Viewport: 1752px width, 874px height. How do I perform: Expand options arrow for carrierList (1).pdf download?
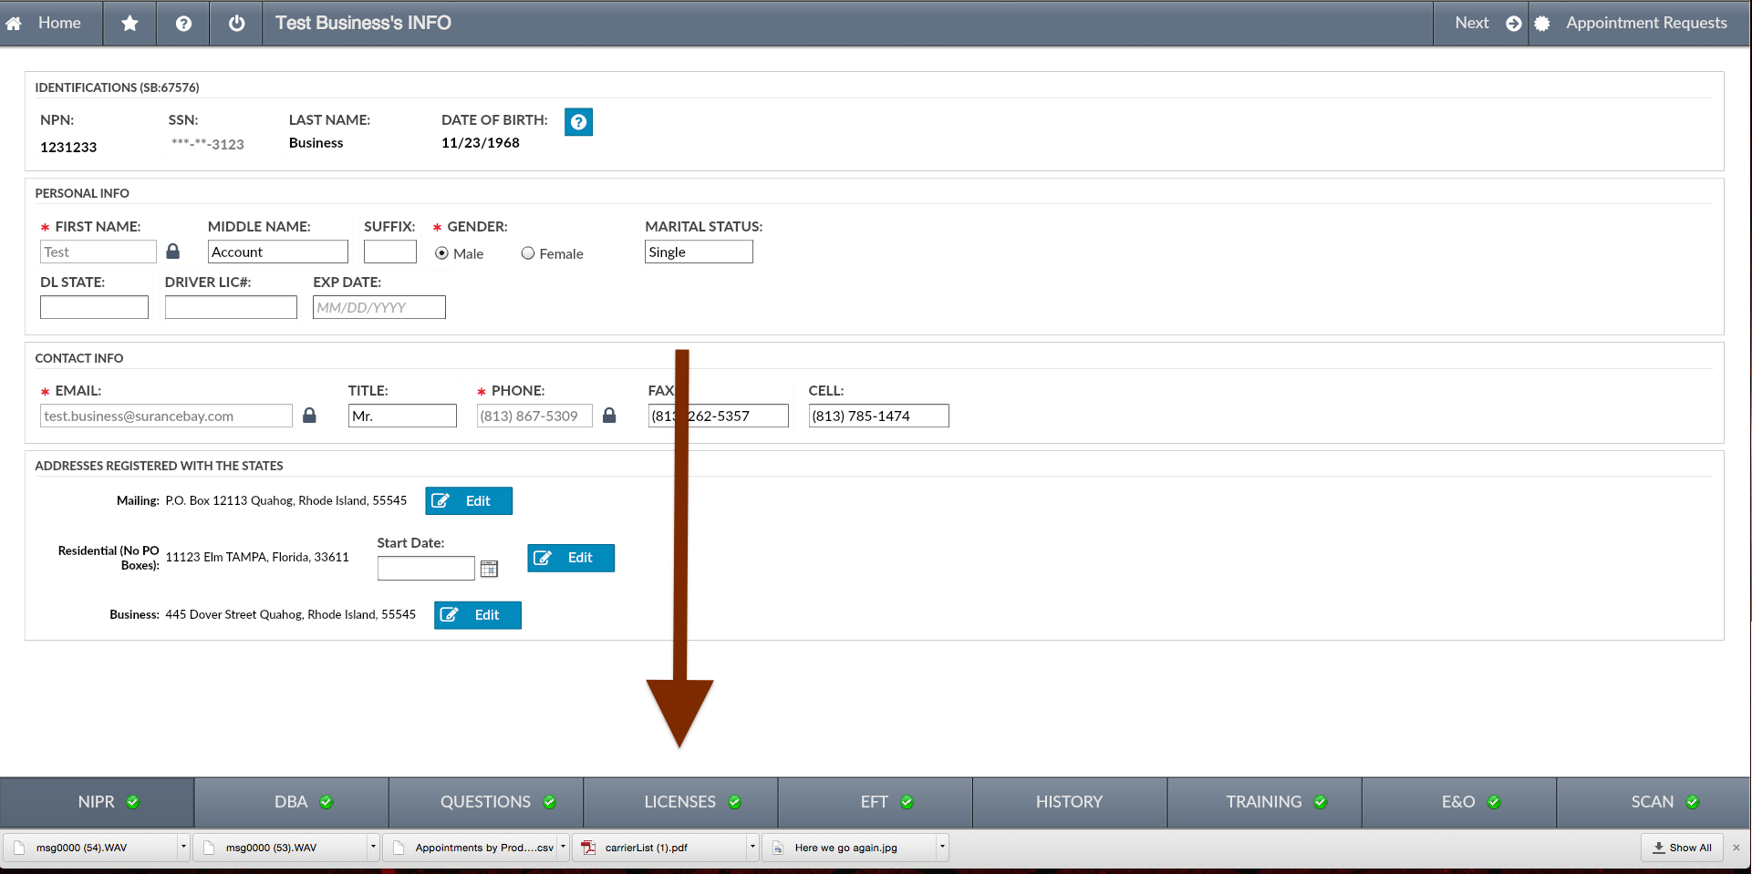[x=752, y=848]
